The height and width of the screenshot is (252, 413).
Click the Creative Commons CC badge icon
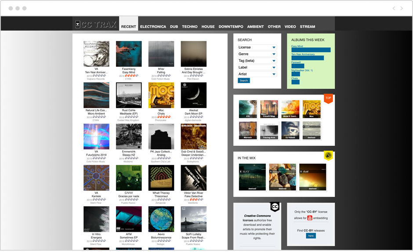click(275, 207)
